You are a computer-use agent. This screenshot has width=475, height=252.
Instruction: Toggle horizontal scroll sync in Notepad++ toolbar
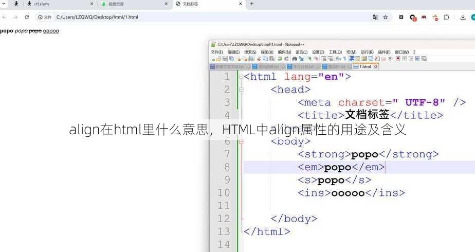331,59
